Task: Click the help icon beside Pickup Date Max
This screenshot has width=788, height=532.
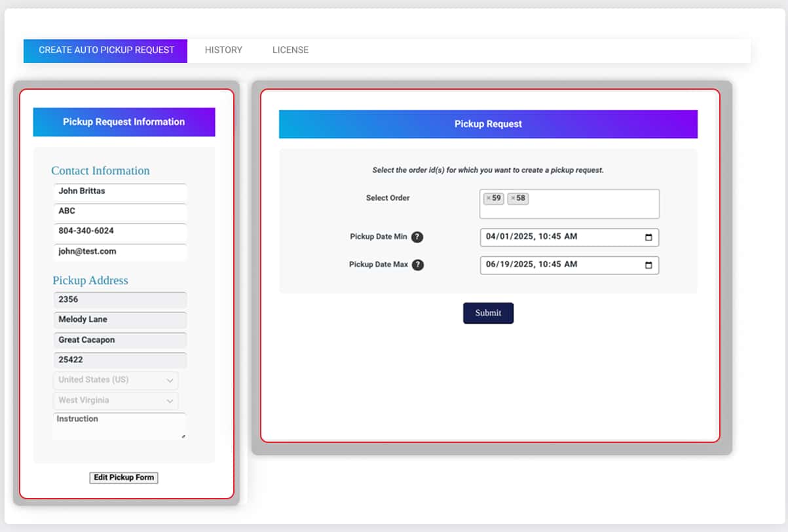Action: (x=418, y=265)
